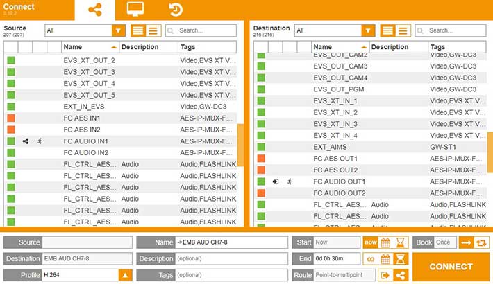This screenshot has width=493, height=284.
Task: Toggle recurring booking icon
Action: click(481, 242)
